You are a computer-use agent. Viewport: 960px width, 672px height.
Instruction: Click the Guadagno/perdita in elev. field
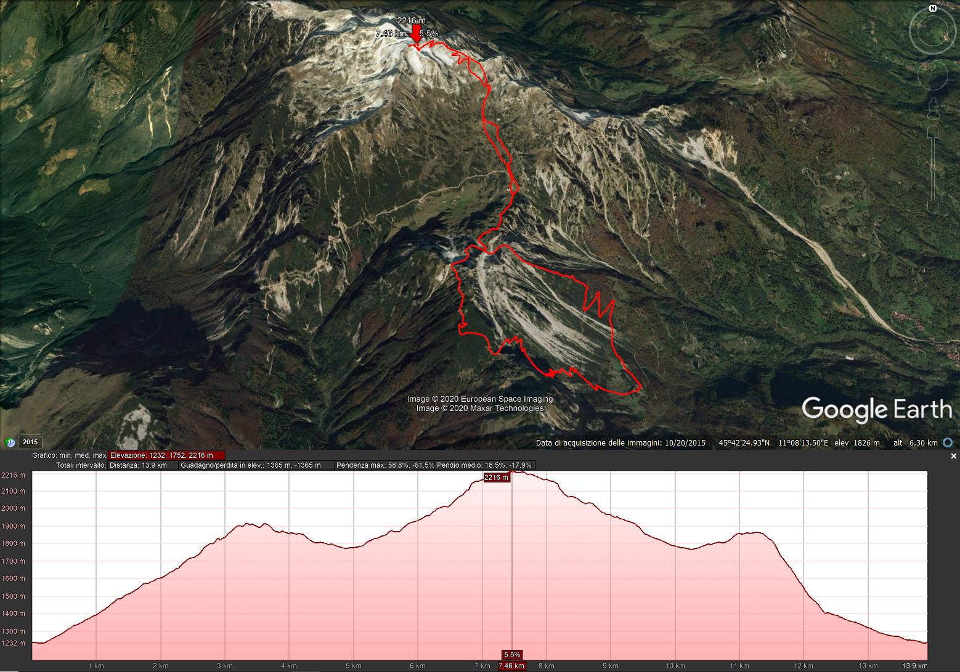pyautogui.click(x=256, y=465)
